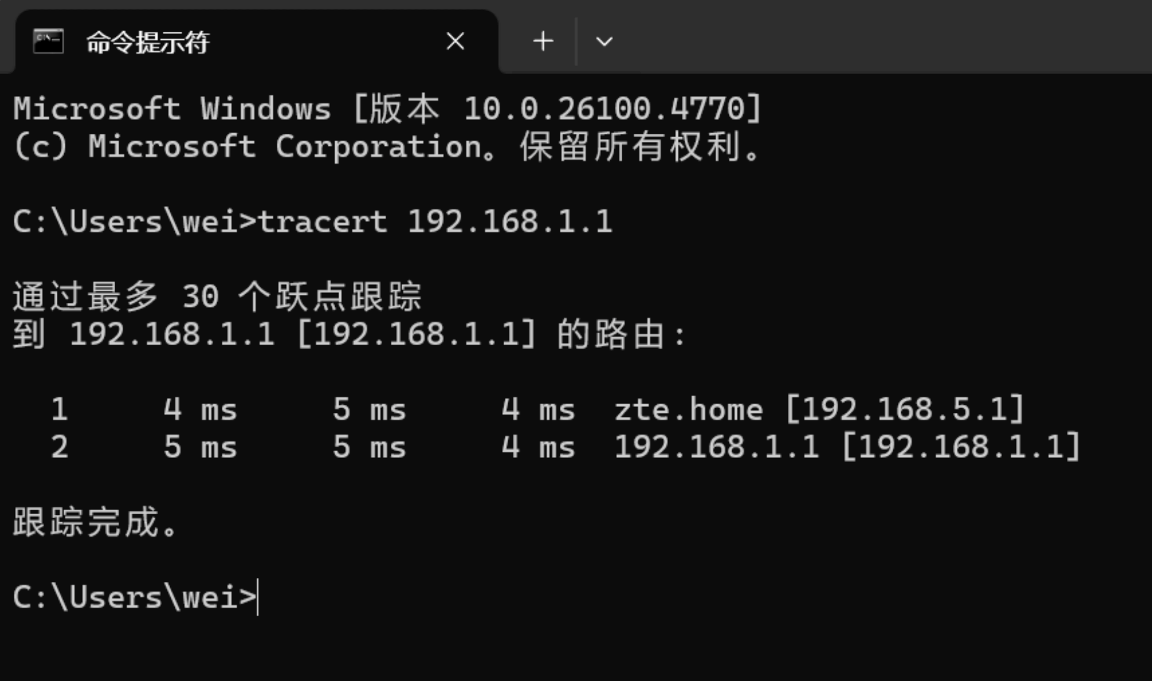Click the Command Prompt icon on the tab

point(49,42)
